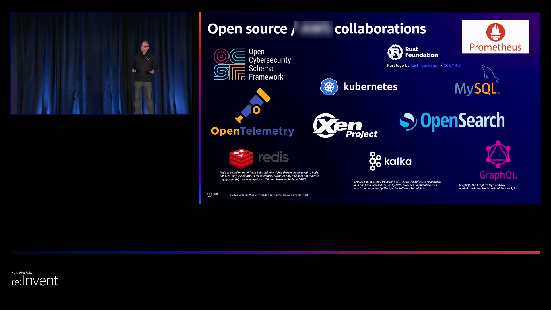Click the slide title 'Open source collaborations'
Image resolution: width=551 pixels, height=310 pixels.
(x=316, y=29)
